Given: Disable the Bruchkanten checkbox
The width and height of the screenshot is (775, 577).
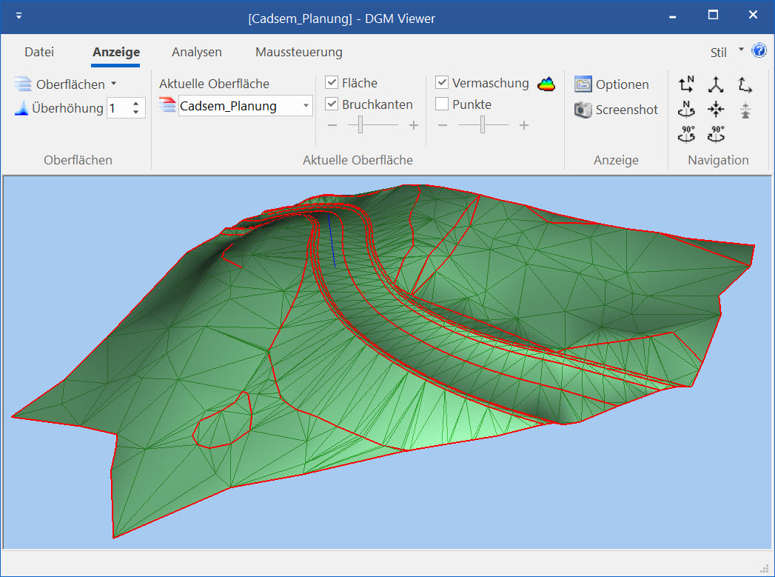Looking at the screenshot, I should 332,104.
